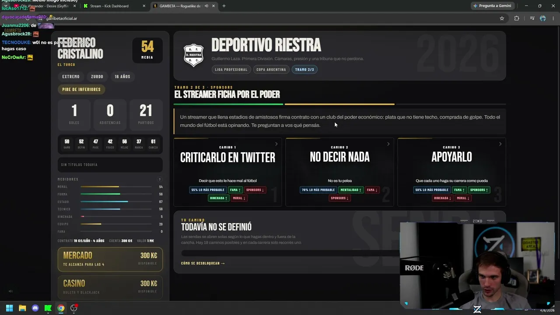The width and height of the screenshot is (560, 315).
Task: Click the 55% lo más probable tag
Action: pos(208,190)
